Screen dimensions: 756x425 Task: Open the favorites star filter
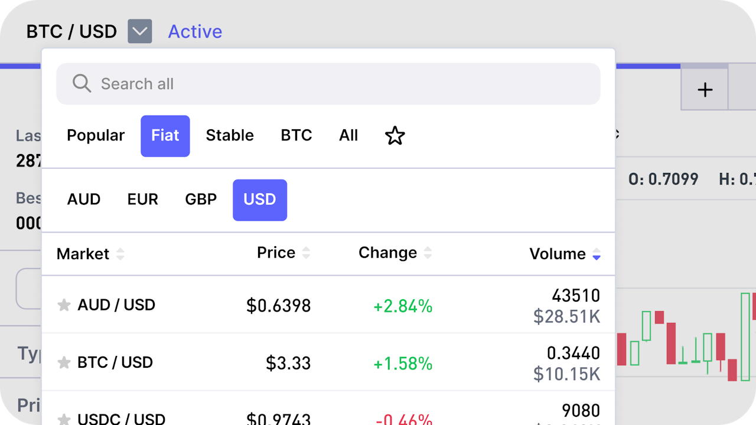pyautogui.click(x=395, y=136)
